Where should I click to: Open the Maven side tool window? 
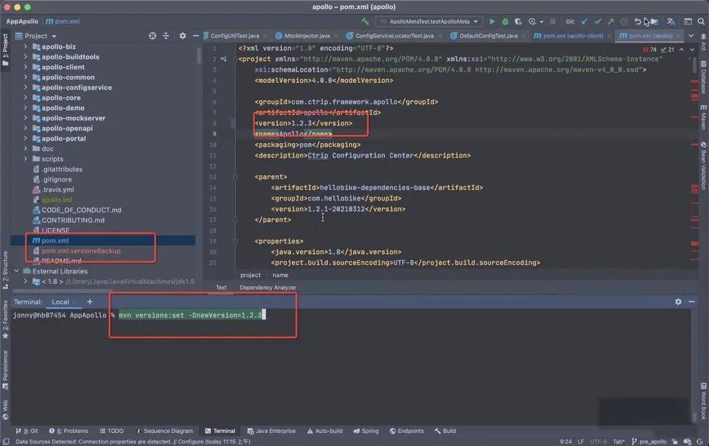click(x=703, y=117)
